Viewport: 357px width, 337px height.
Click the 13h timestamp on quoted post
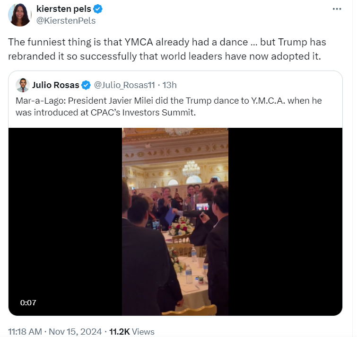tap(169, 85)
